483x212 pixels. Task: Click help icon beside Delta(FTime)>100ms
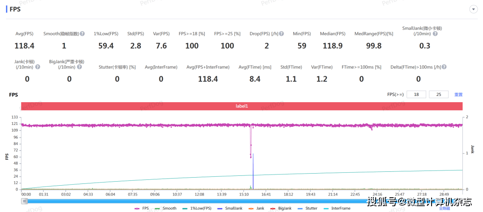(x=444, y=67)
